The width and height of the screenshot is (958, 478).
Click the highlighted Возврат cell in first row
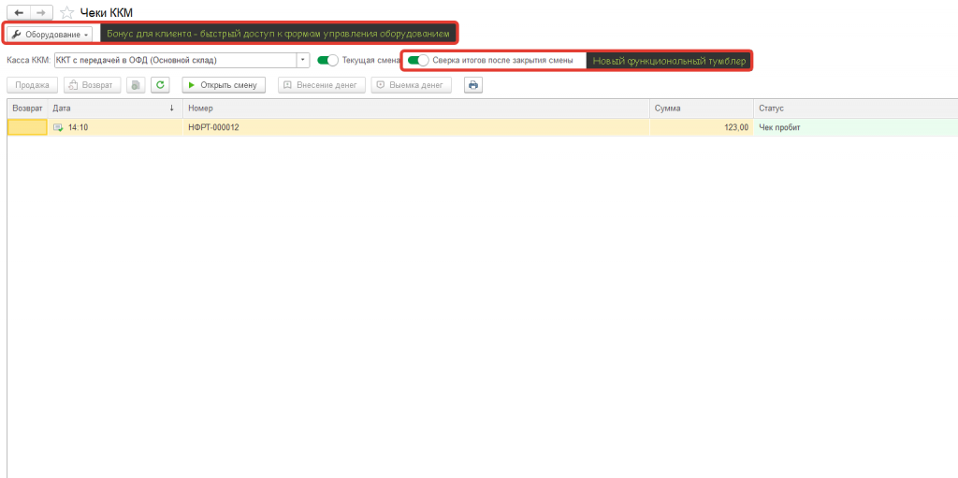tap(27, 127)
